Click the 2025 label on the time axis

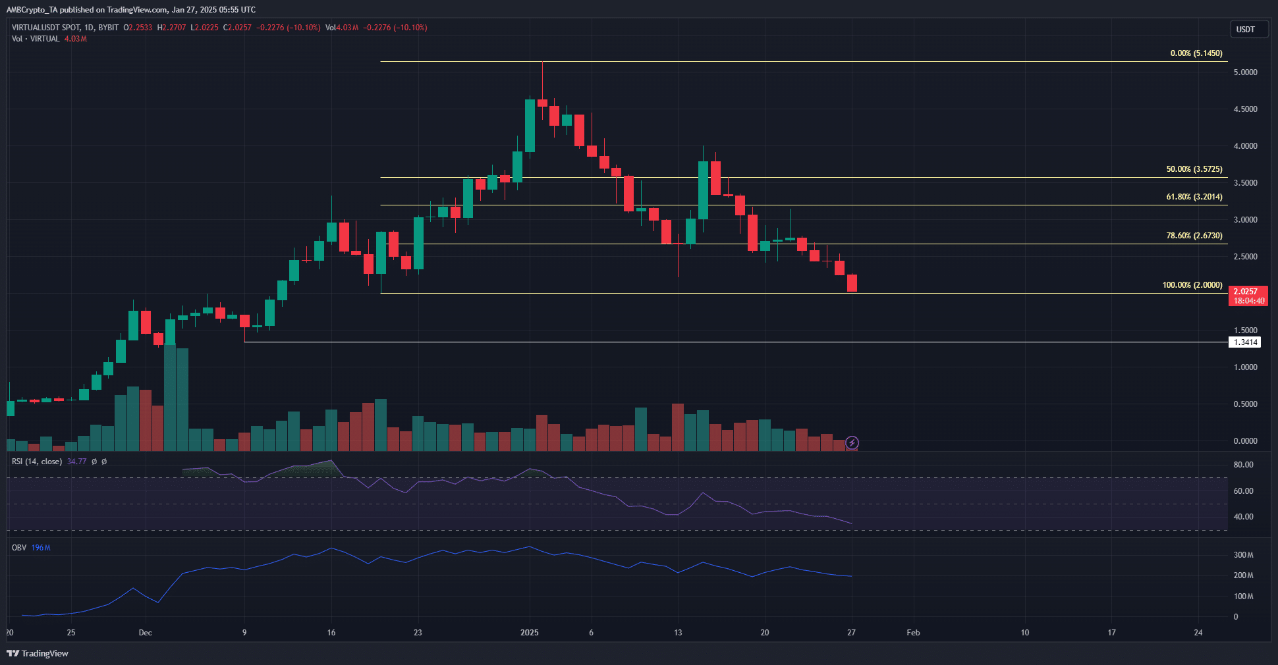529,633
